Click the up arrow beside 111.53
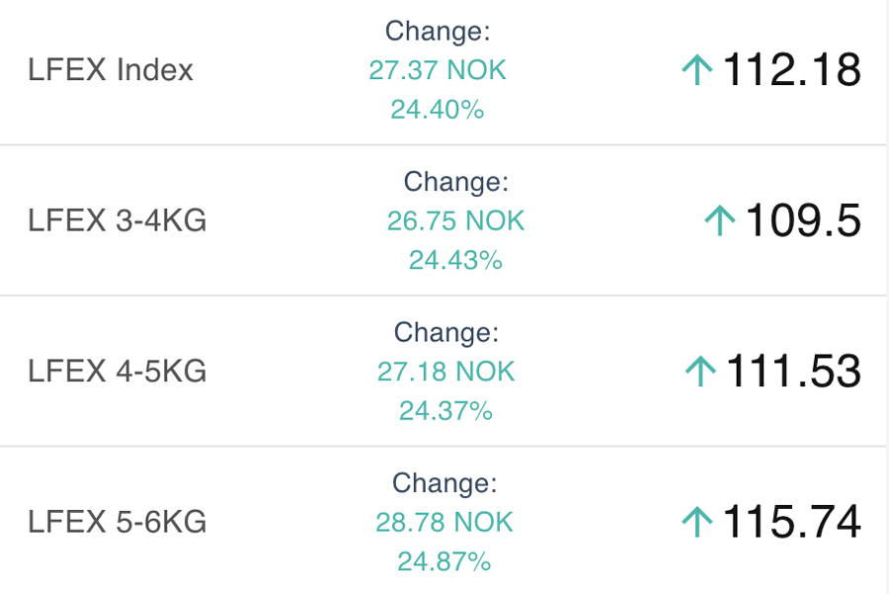The image size is (889, 594). [699, 372]
